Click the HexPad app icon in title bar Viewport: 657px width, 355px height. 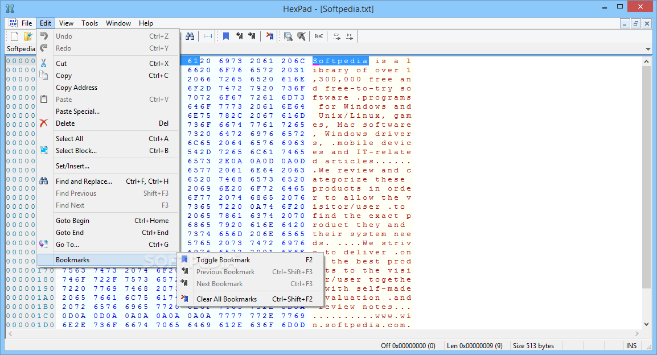pos(10,9)
